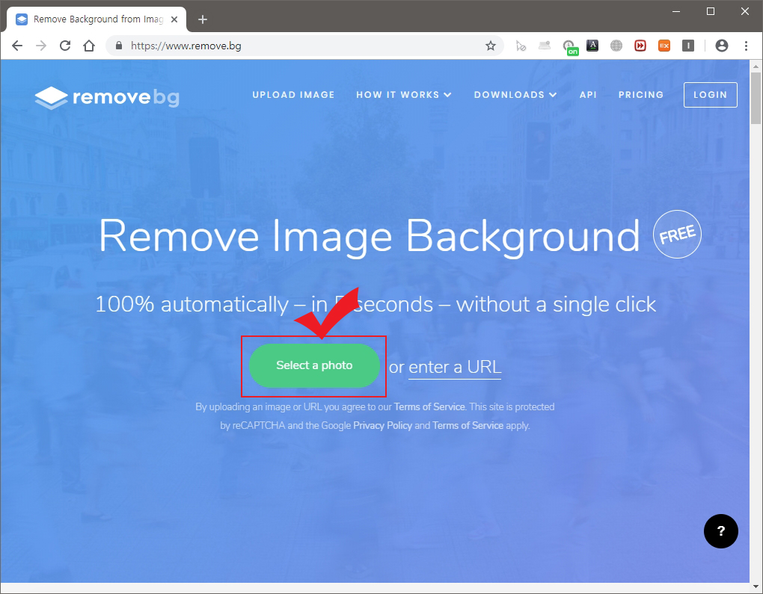Minimize the Chrome window
Image resolution: width=763 pixels, height=594 pixels.
pos(676,11)
